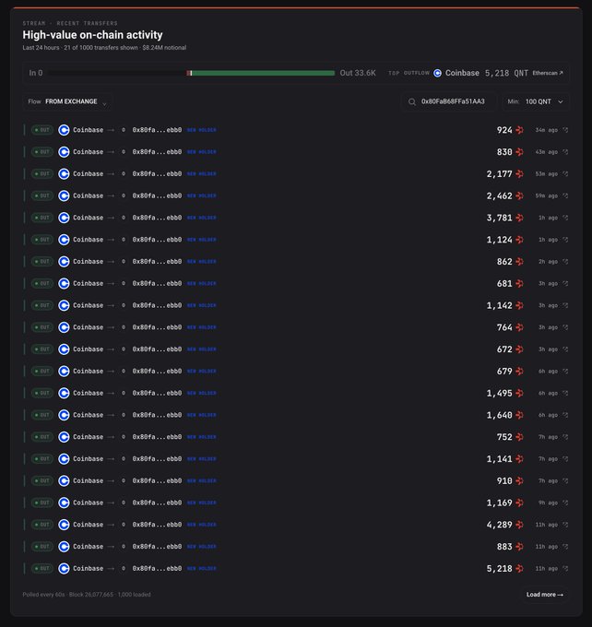Click the QNT token icon beside 764

click(x=519, y=327)
